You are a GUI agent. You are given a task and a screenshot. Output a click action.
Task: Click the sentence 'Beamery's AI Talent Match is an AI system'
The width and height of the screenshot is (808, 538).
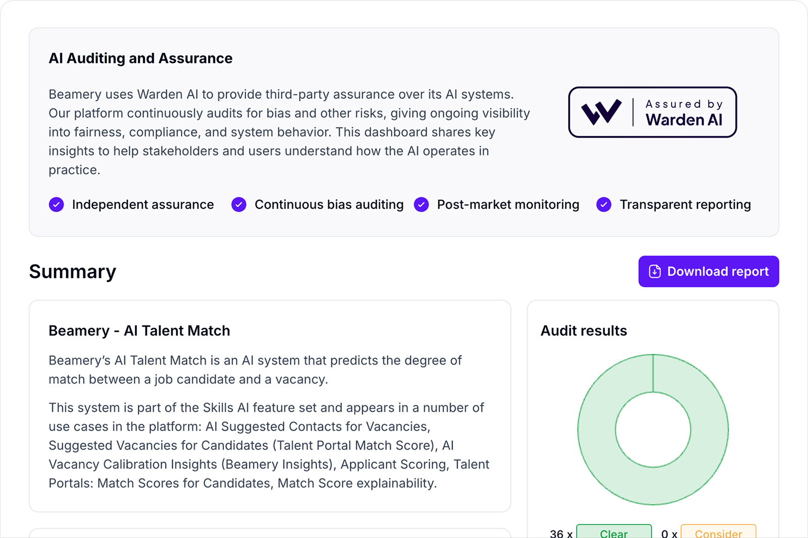pyautogui.click(x=255, y=370)
